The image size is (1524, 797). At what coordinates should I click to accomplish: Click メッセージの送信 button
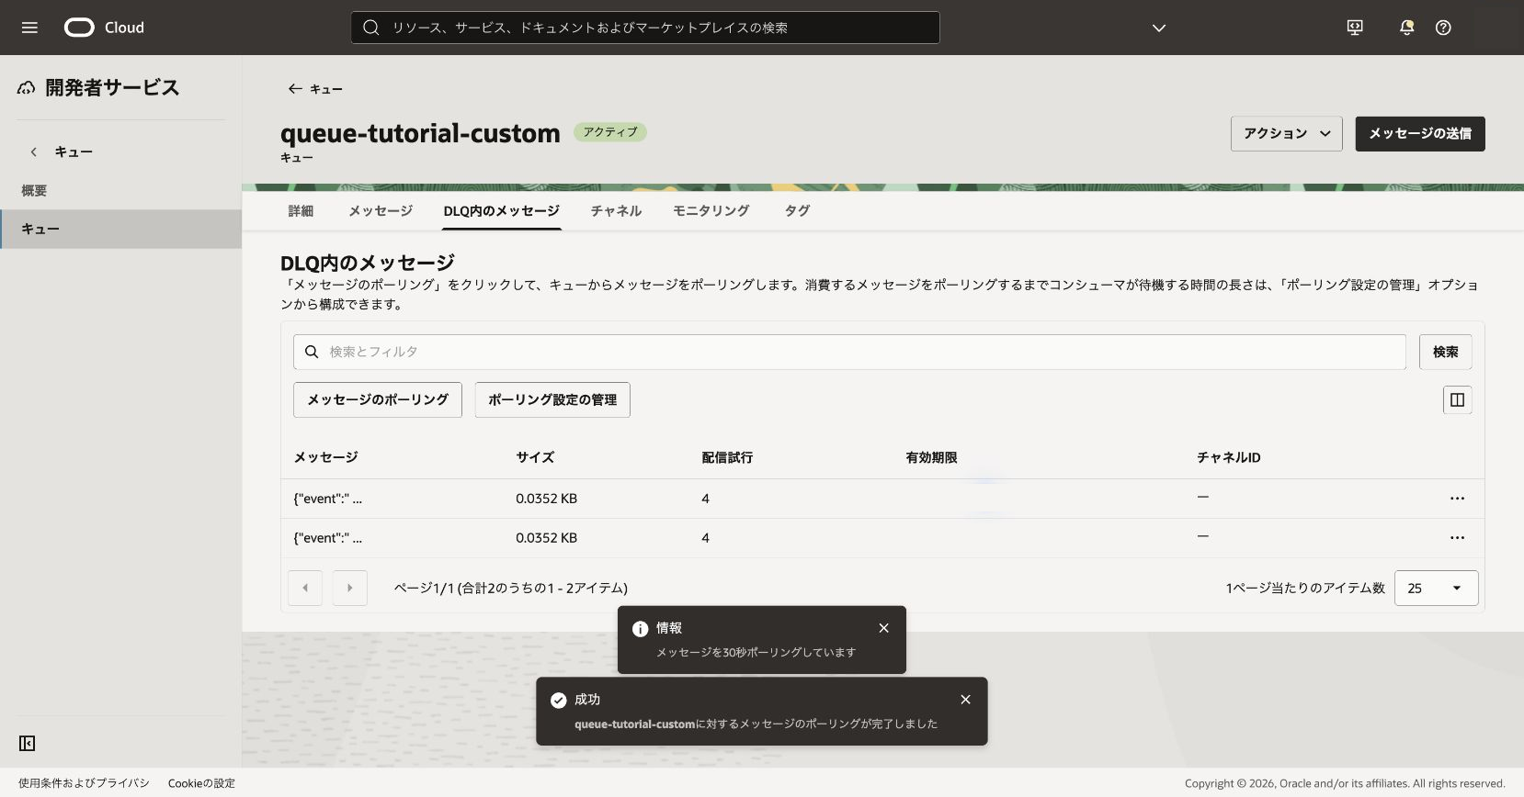[x=1419, y=134]
